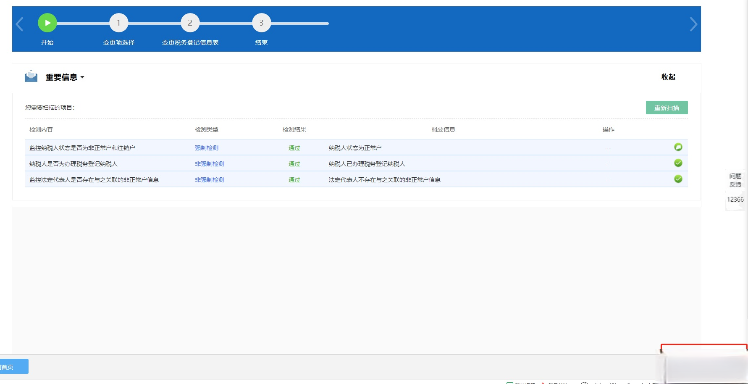The height and width of the screenshot is (384, 748).
Task: Click the 12366 hotline side button
Action: pyautogui.click(x=735, y=200)
